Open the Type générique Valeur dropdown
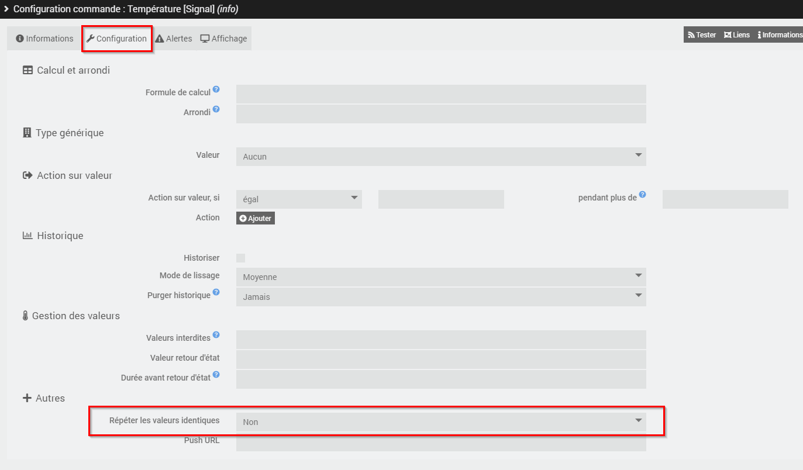803x470 pixels. pos(441,156)
